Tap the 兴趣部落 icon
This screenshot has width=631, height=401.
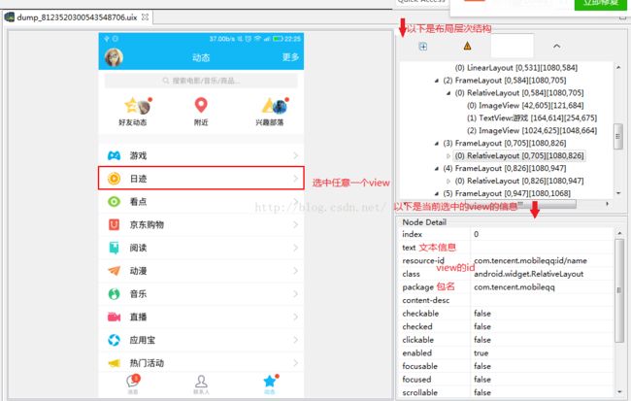pyautogui.click(x=276, y=106)
